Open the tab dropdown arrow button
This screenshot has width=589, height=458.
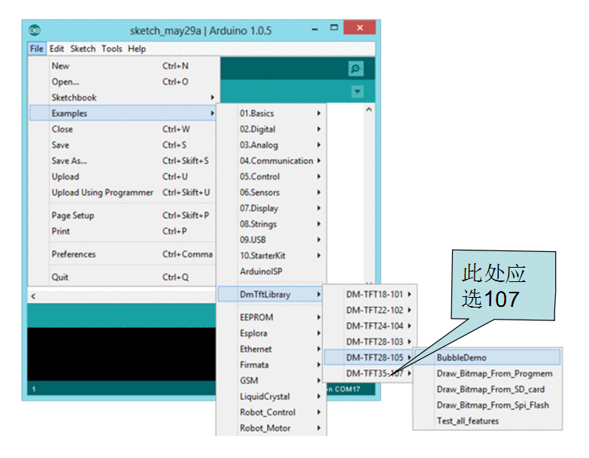(x=357, y=92)
